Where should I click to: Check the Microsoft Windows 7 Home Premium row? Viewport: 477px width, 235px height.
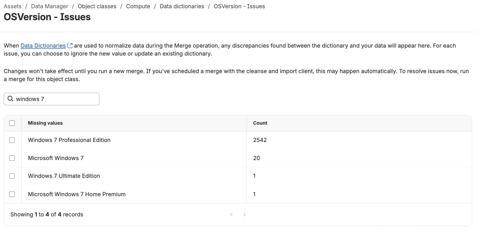coord(12,194)
